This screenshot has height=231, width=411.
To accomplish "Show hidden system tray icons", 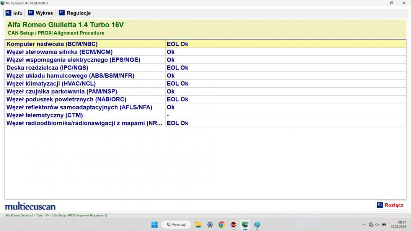I will (x=364, y=225).
